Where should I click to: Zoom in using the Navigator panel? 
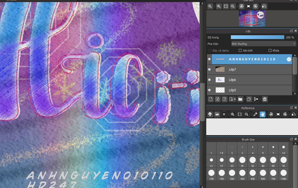[x=219, y=6]
